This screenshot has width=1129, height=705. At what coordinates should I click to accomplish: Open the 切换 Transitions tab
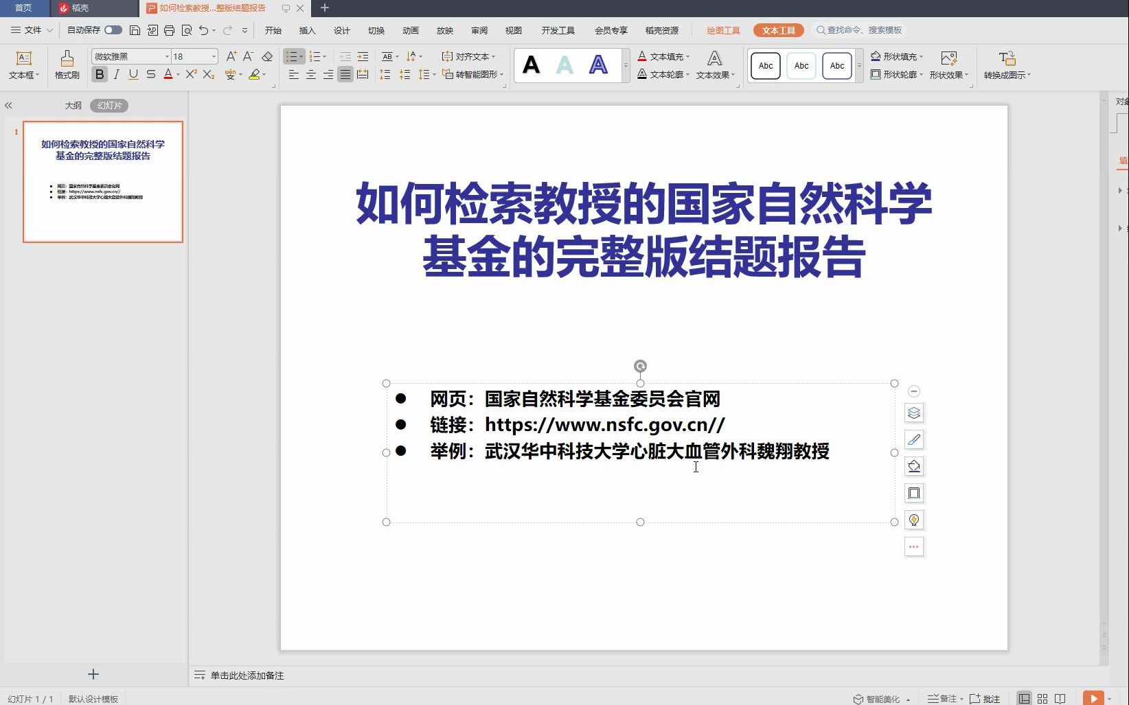coord(376,30)
